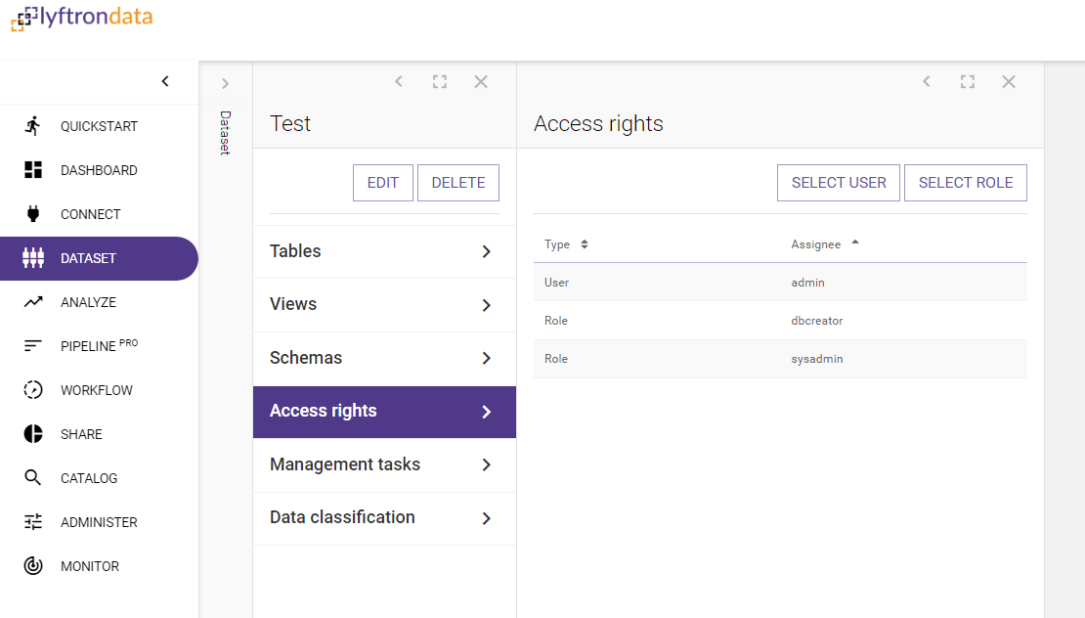Expand Views using its chevron
Viewport: 1085px width, 618px height.
tap(487, 305)
